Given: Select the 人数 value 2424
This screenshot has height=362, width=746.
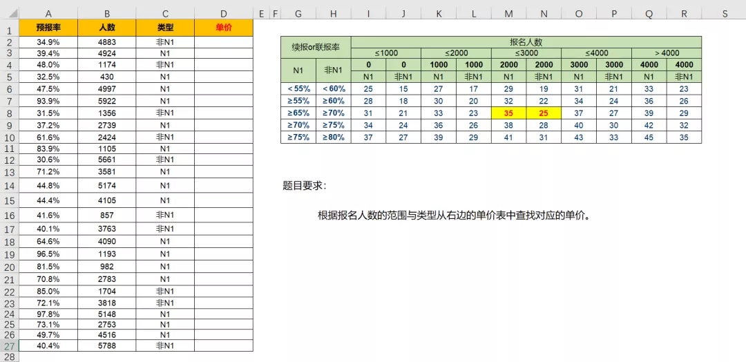Looking at the screenshot, I should [x=106, y=137].
